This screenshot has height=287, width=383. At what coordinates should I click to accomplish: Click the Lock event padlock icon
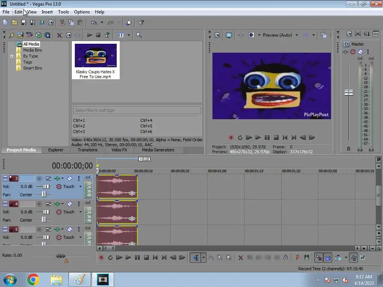pos(285,257)
